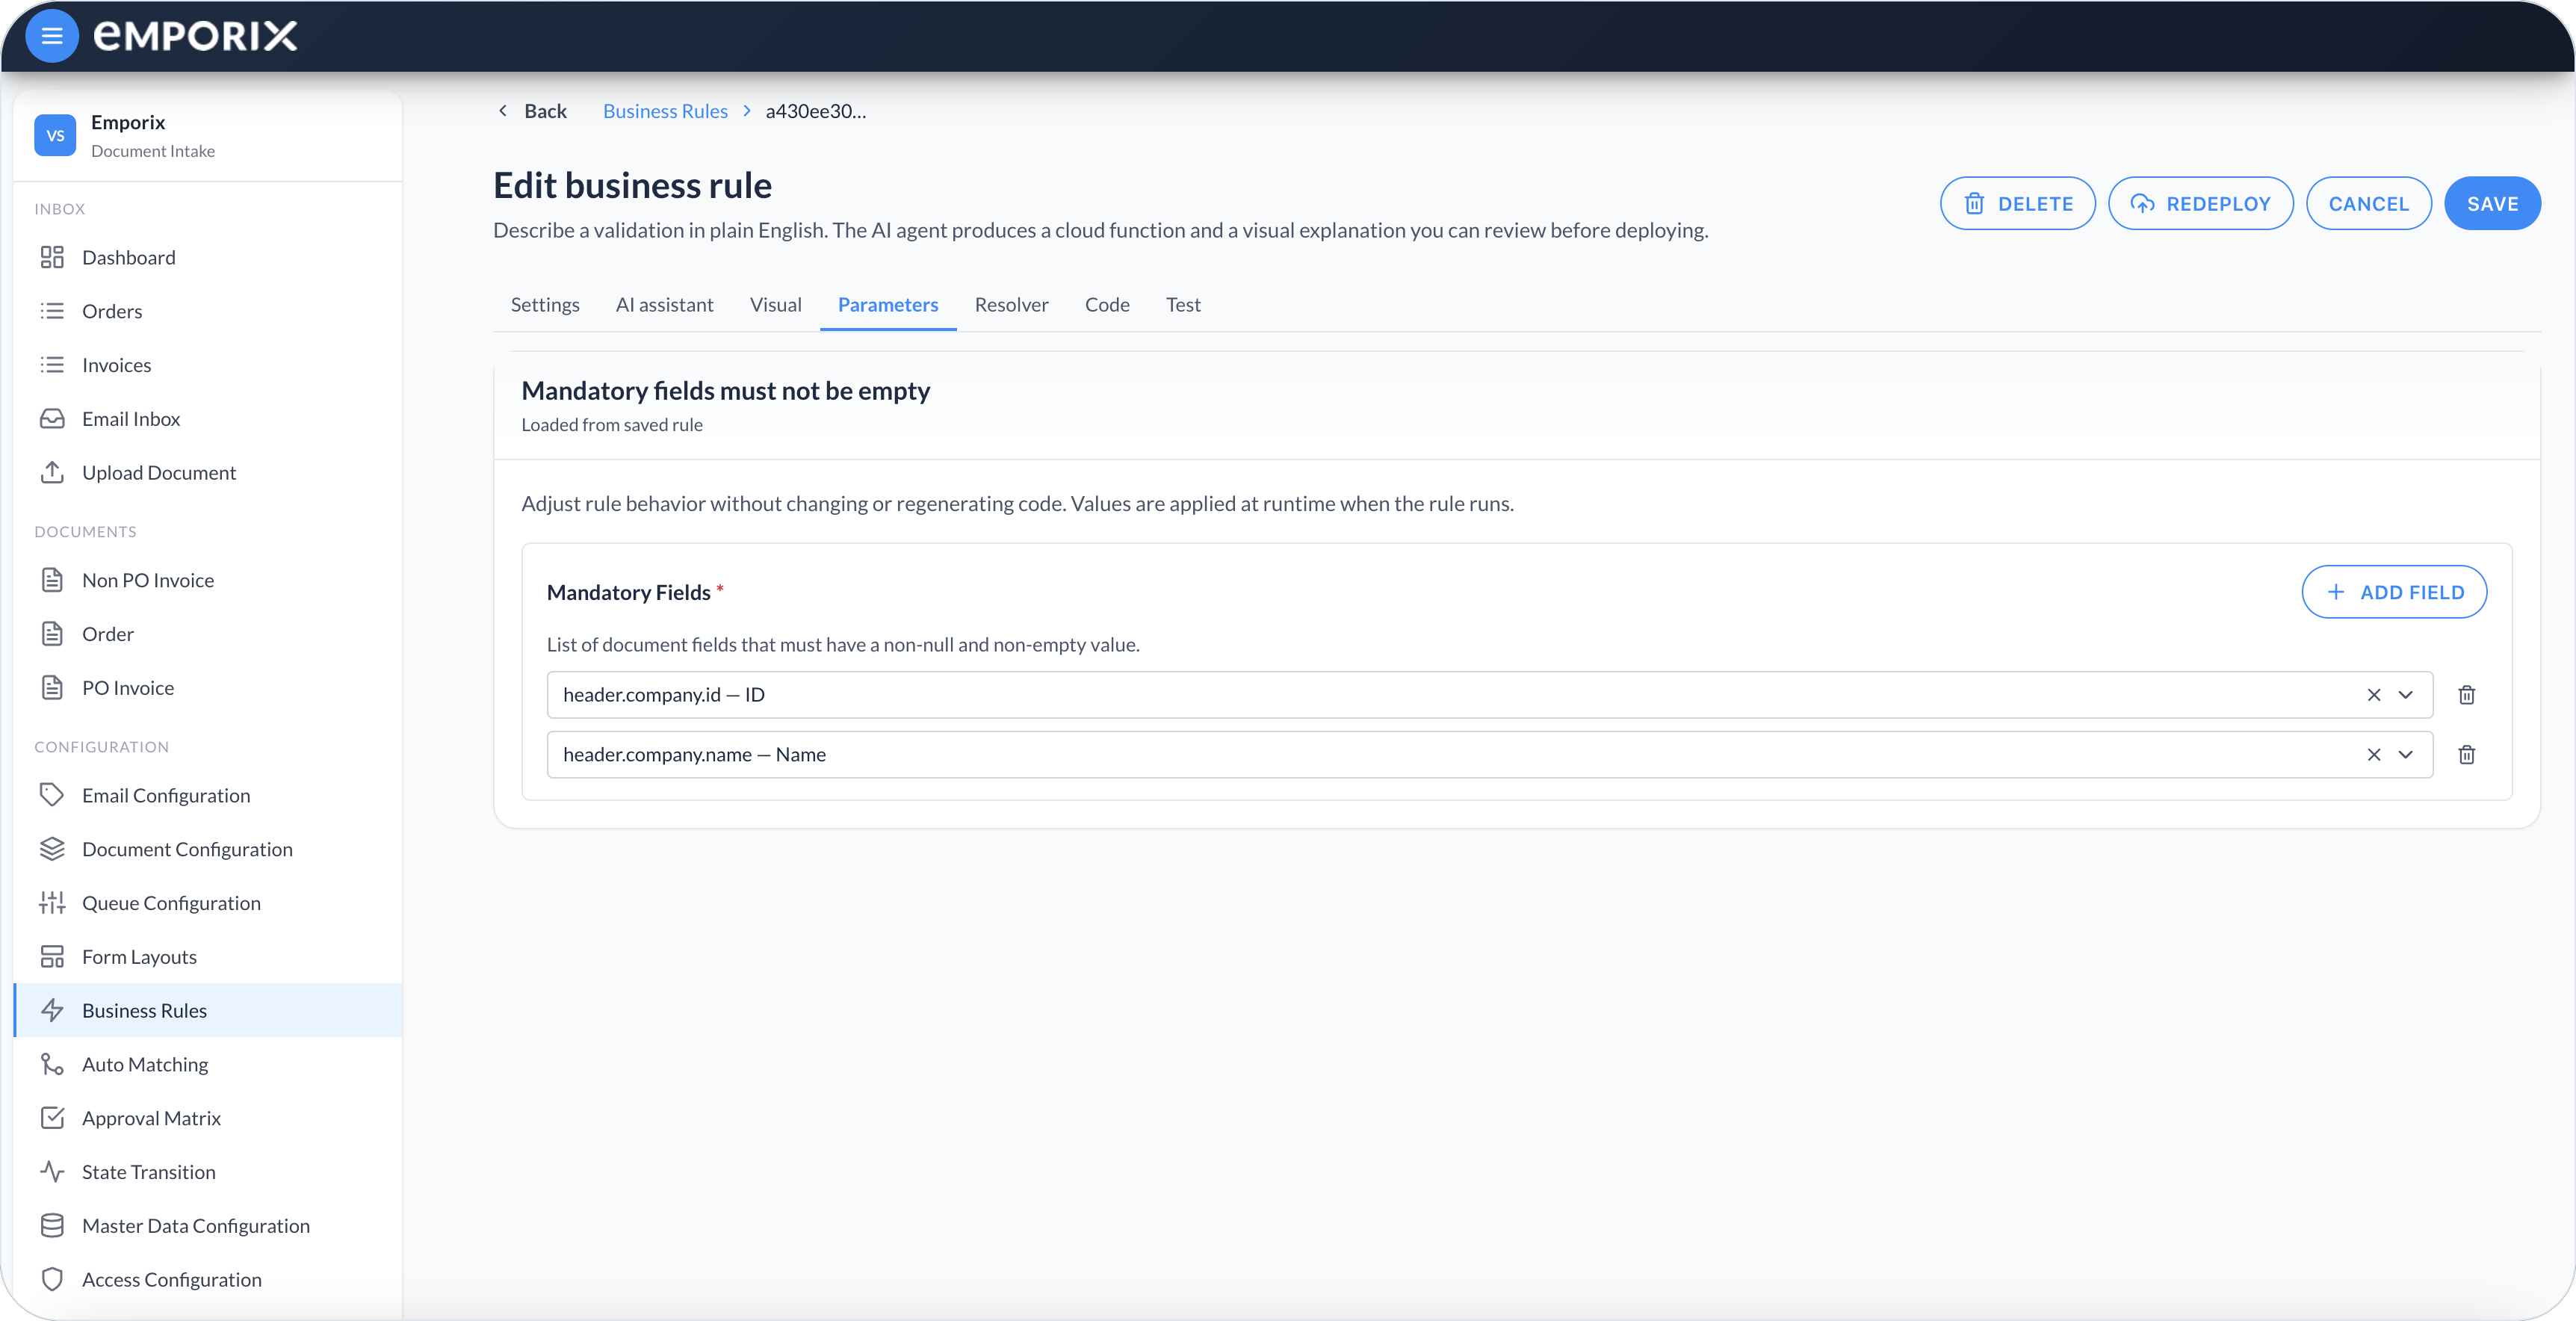This screenshot has height=1321, width=2576.
Task: Clear the header.company.name selection
Action: (x=2374, y=755)
